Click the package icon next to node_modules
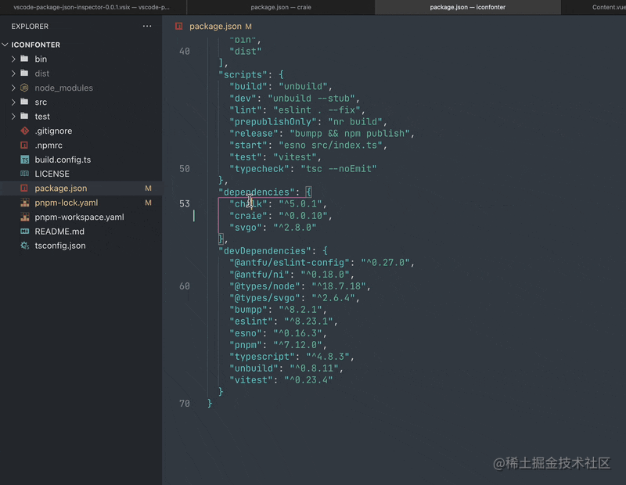 [24, 88]
